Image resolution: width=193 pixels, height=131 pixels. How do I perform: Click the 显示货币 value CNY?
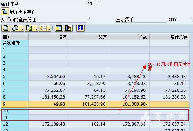[x=173, y=20]
